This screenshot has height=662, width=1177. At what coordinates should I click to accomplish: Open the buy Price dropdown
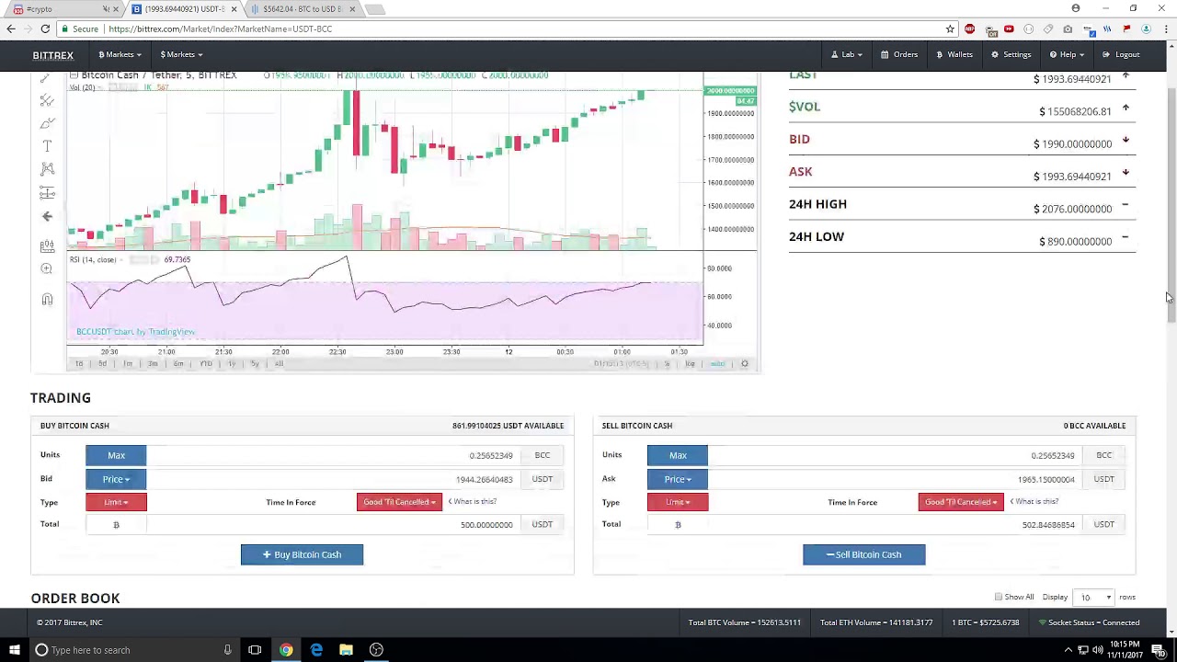click(x=116, y=479)
